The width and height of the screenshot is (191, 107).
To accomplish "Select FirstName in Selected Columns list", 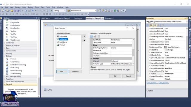I will (x=63, y=36).
